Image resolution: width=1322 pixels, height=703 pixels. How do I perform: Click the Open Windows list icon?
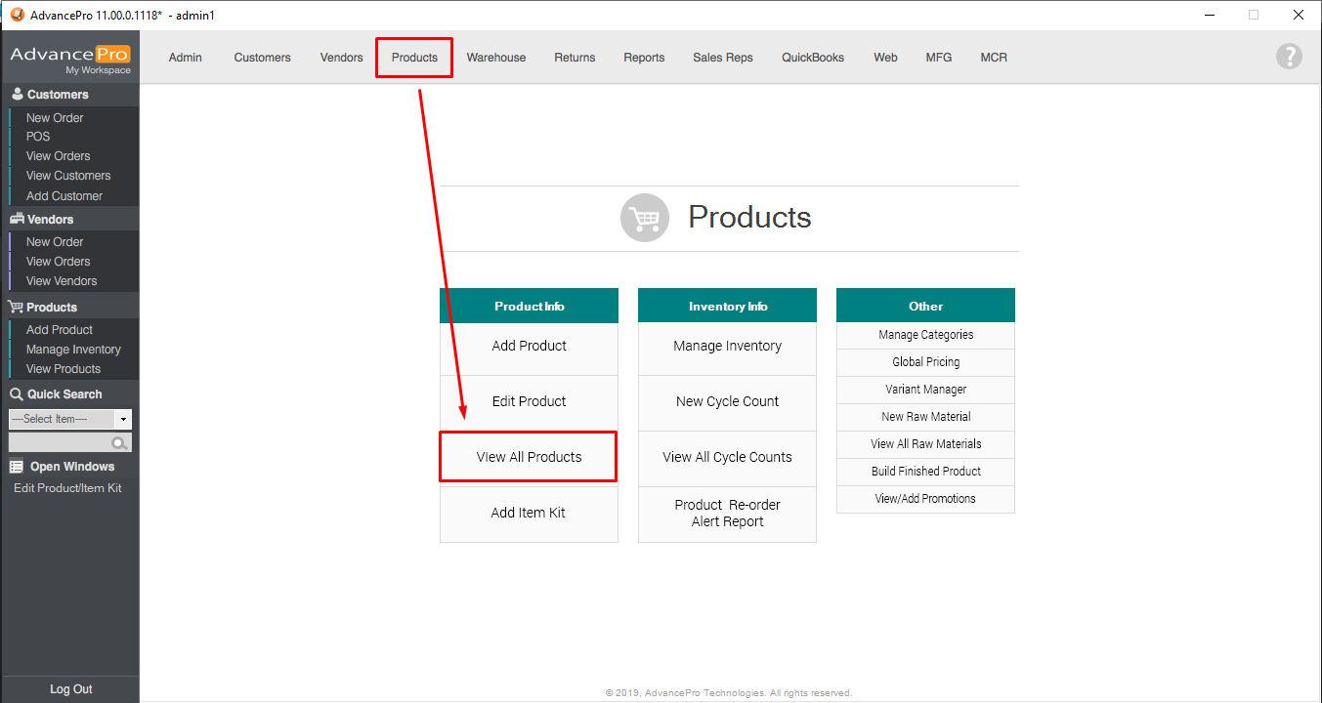click(x=17, y=467)
